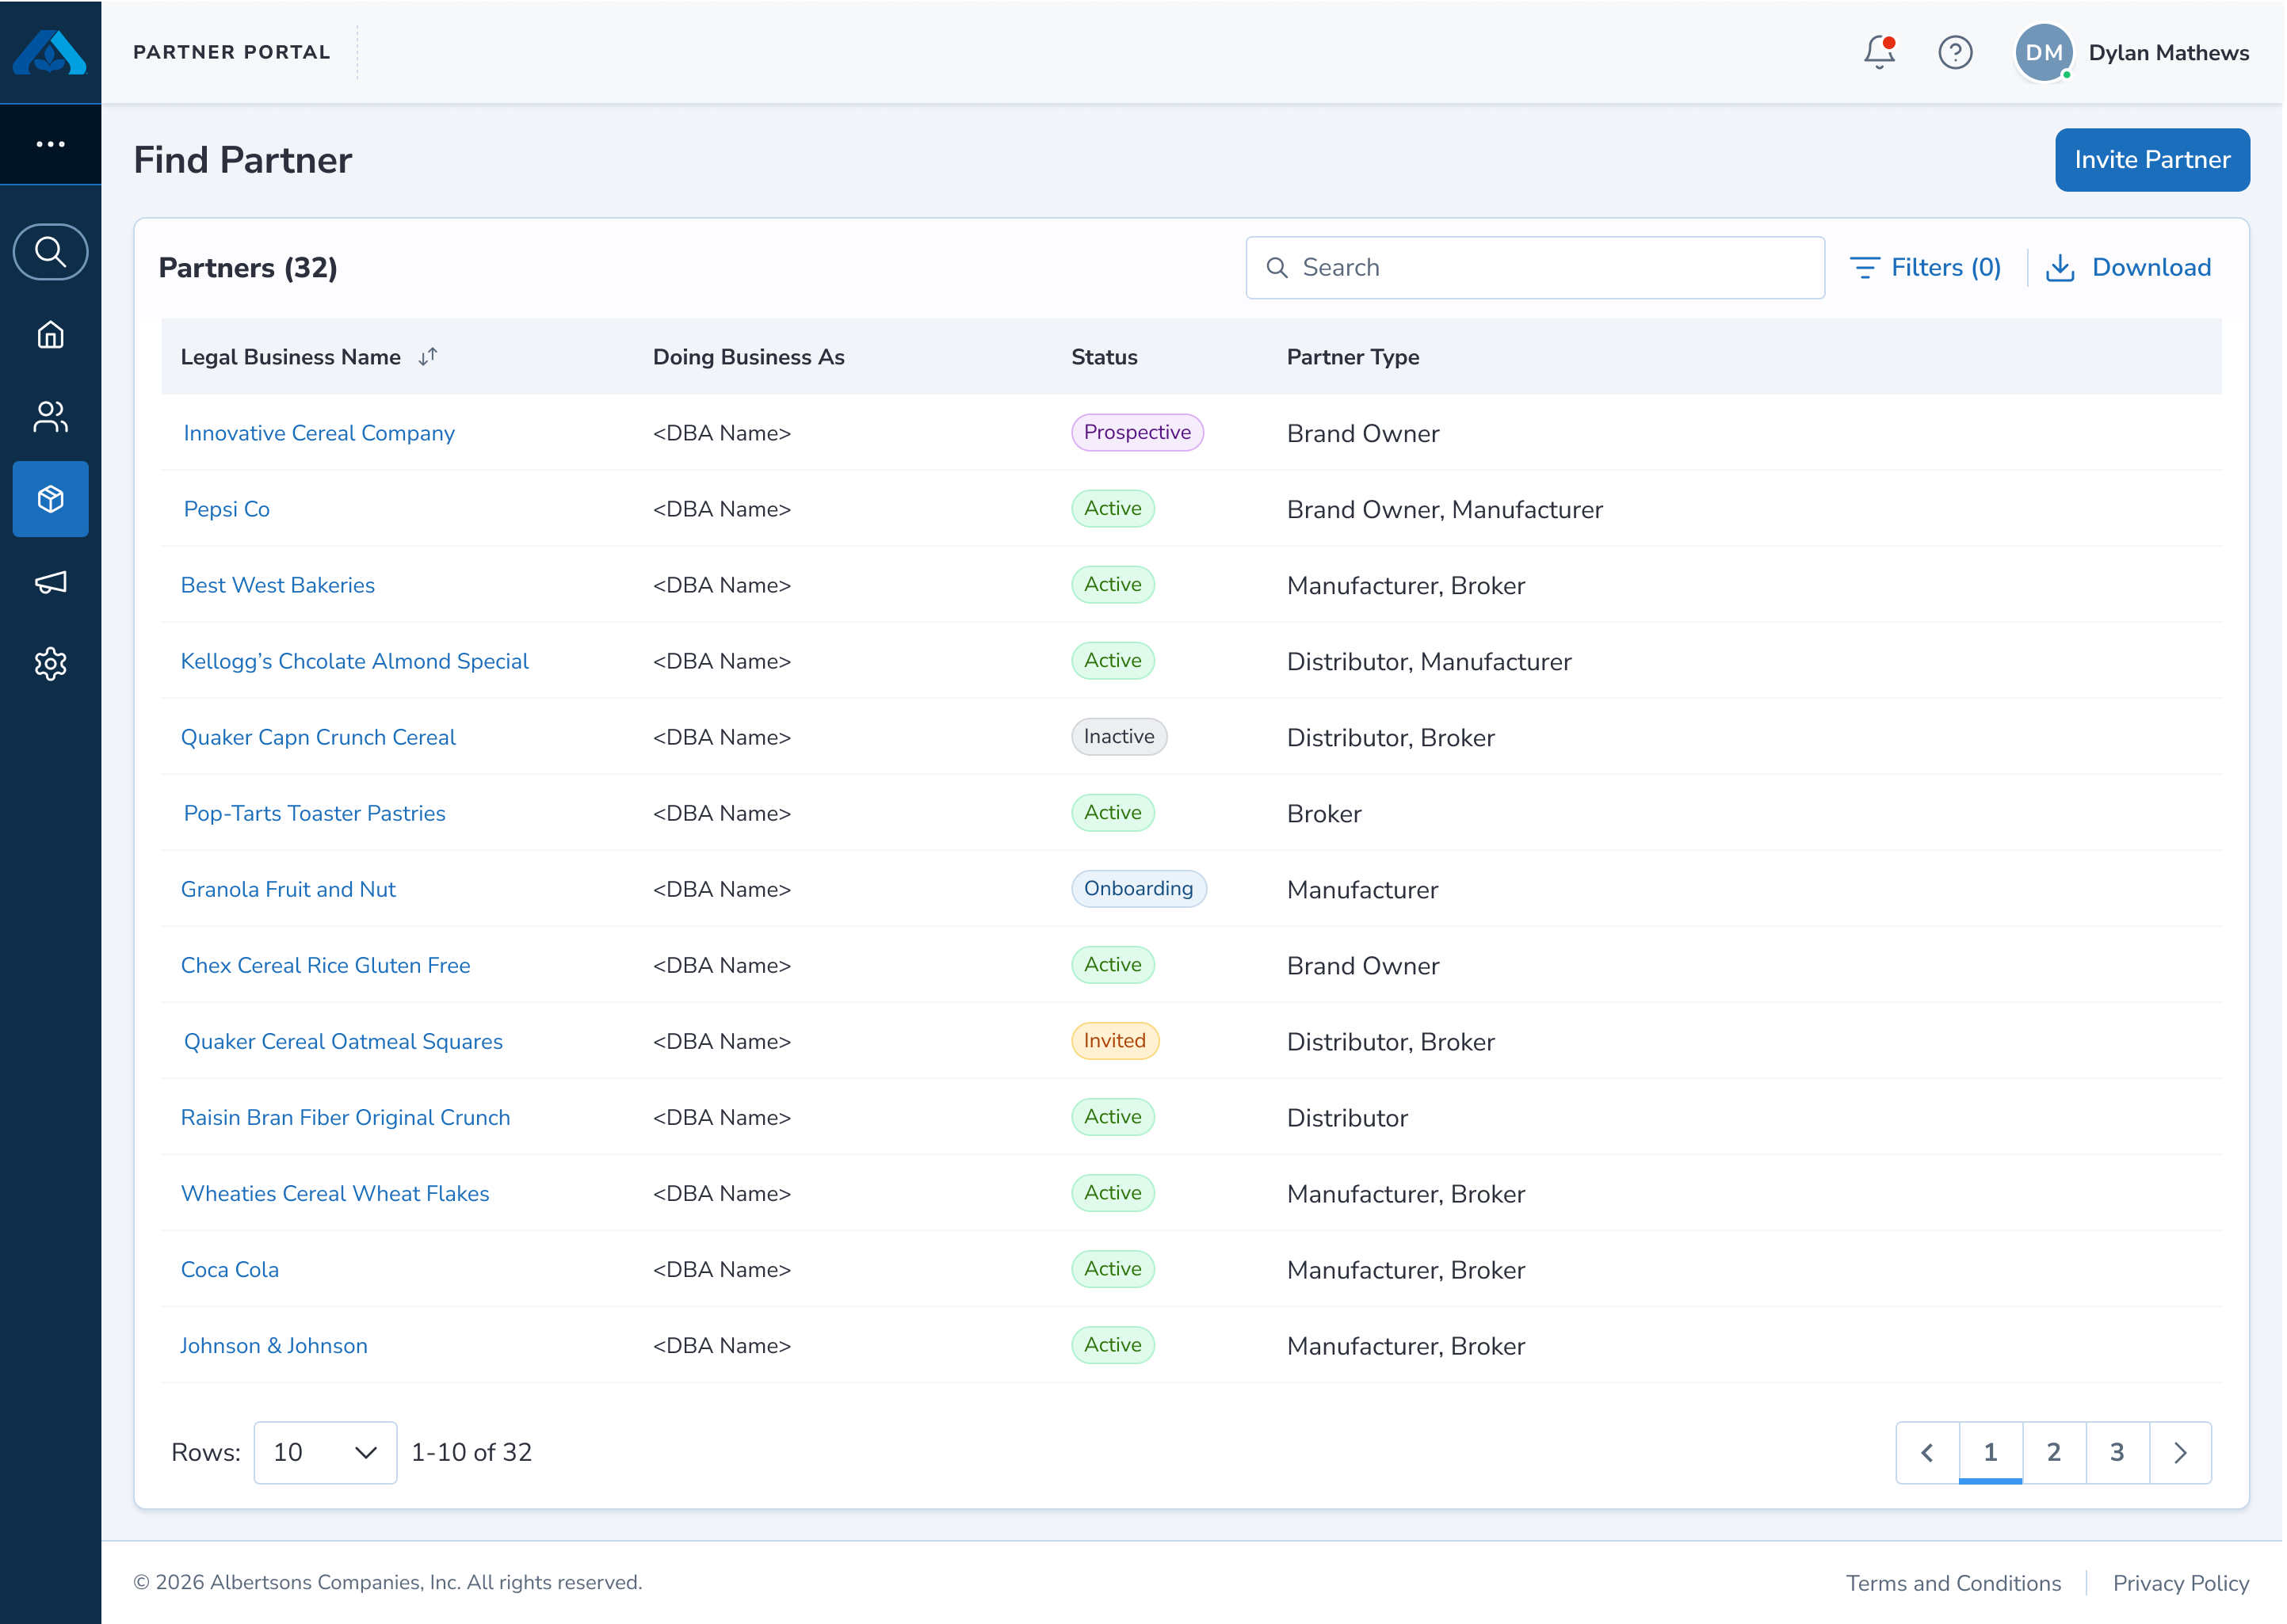Focus the partner Search field
The image size is (2287, 1624).
pos(1535,268)
